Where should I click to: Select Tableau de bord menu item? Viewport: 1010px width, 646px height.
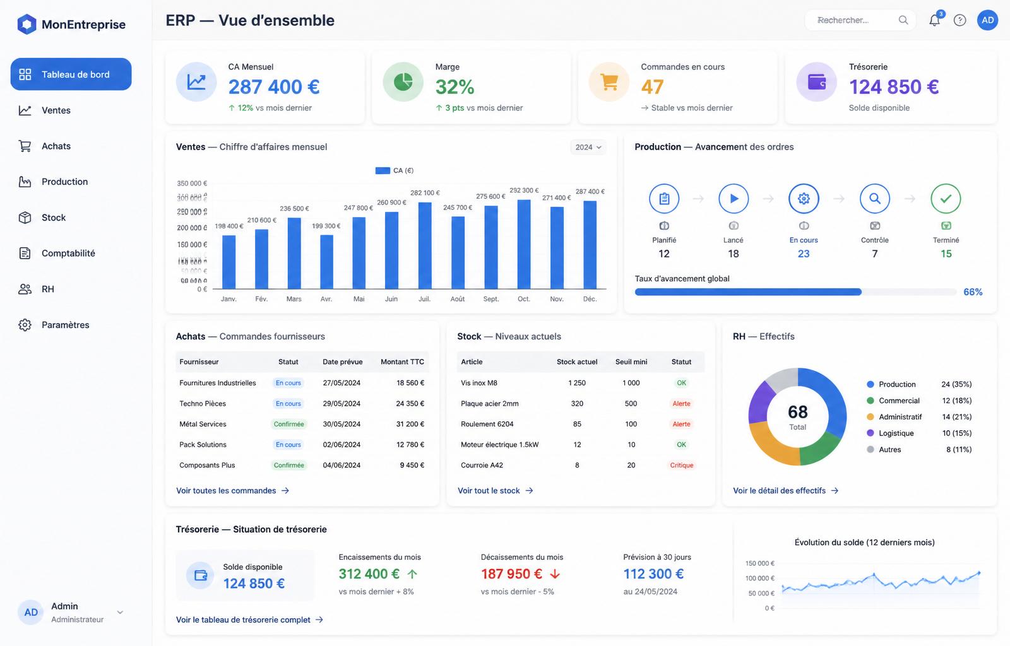tap(71, 74)
